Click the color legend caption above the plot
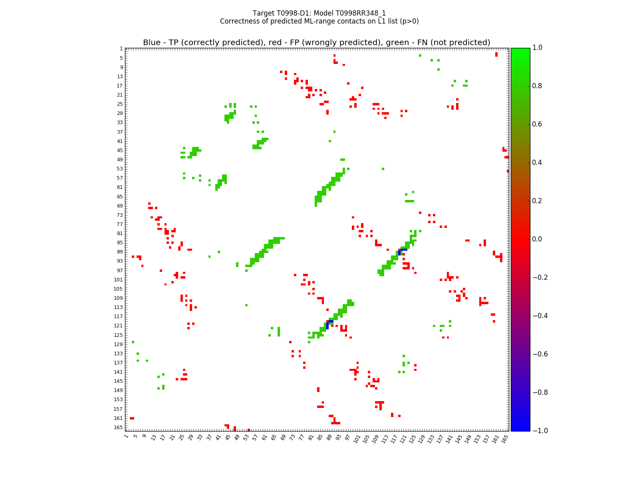The height and width of the screenshot is (479, 639). (316, 43)
